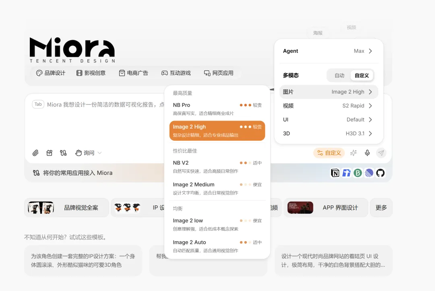Click the paper plane send icon
435x291 pixels.
click(x=381, y=153)
